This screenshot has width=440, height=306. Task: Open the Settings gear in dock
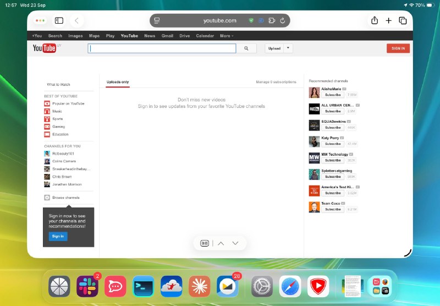262,286
